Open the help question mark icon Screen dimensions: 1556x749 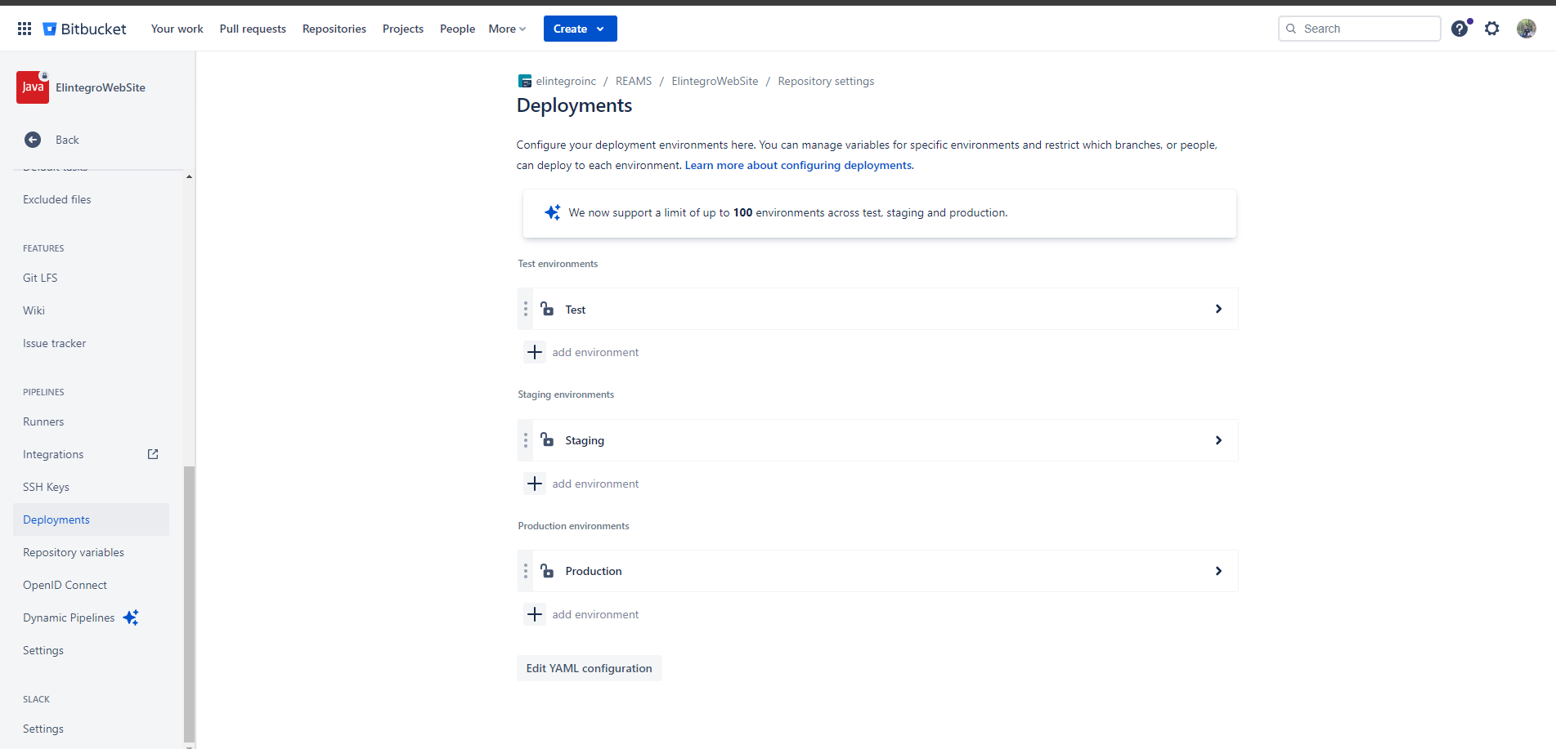pos(1460,29)
